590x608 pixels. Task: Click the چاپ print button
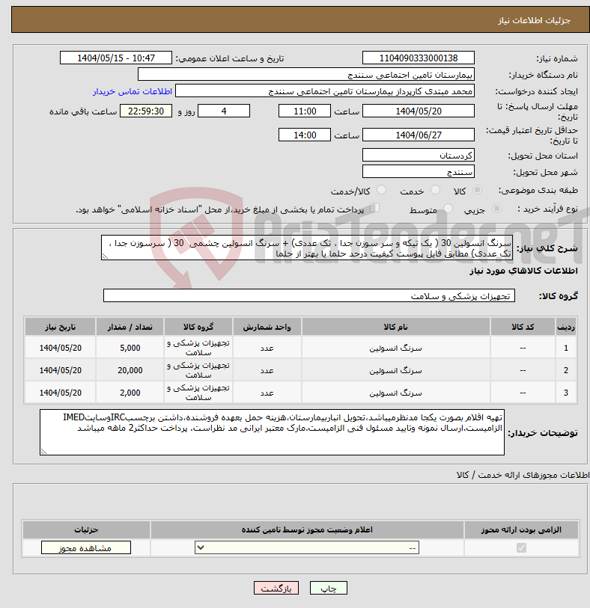coord(329,589)
